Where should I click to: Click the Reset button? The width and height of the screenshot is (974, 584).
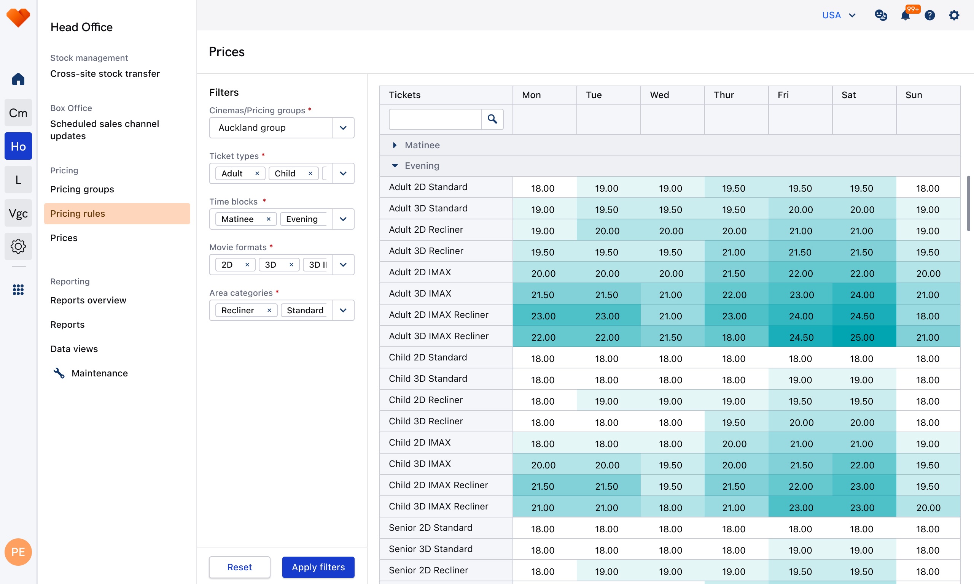coord(239,567)
